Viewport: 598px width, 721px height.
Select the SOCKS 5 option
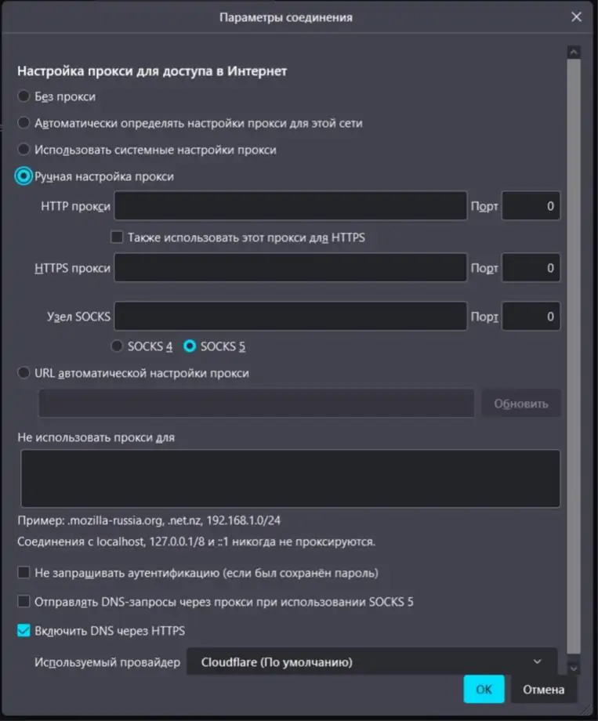tap(190, 346)
